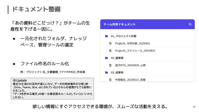Click the folder icon beside 01_プロジェクト計画
The width and height of the screenshot is (199, 112).
[x=106, y=36]
